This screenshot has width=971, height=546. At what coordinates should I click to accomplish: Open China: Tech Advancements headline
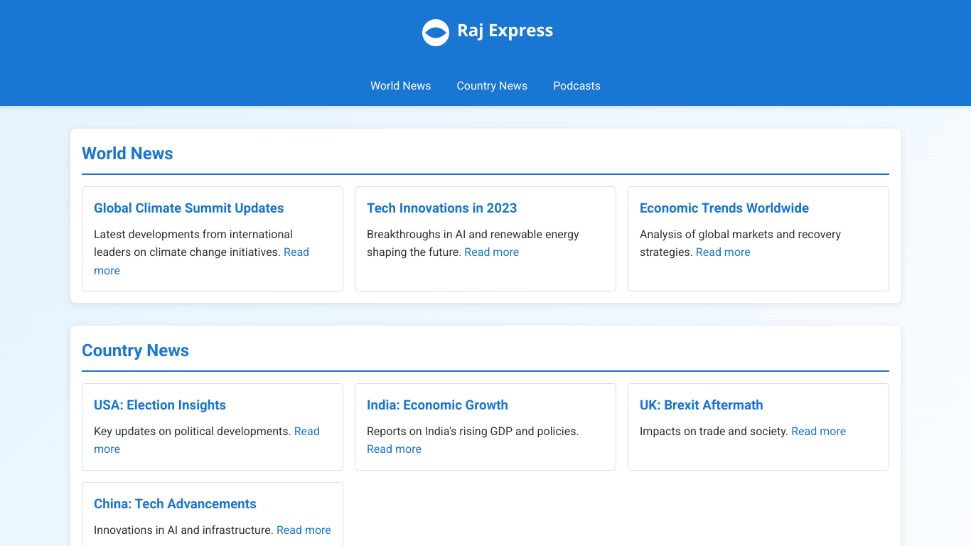pos(175,504)
